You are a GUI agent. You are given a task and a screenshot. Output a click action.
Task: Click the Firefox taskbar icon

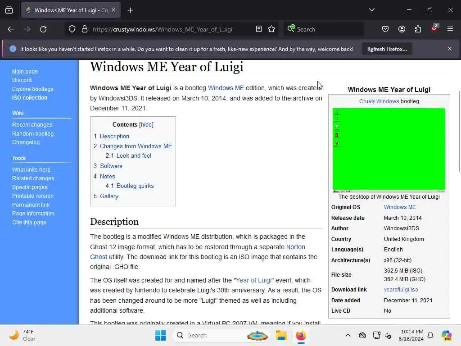[x=301, y=335]
